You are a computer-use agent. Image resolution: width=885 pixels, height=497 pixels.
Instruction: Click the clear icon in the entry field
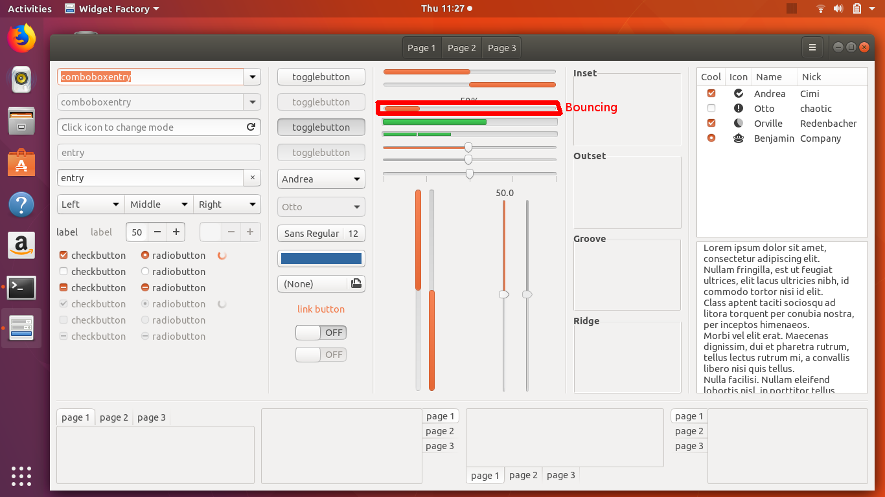click(x=252, y=177)
